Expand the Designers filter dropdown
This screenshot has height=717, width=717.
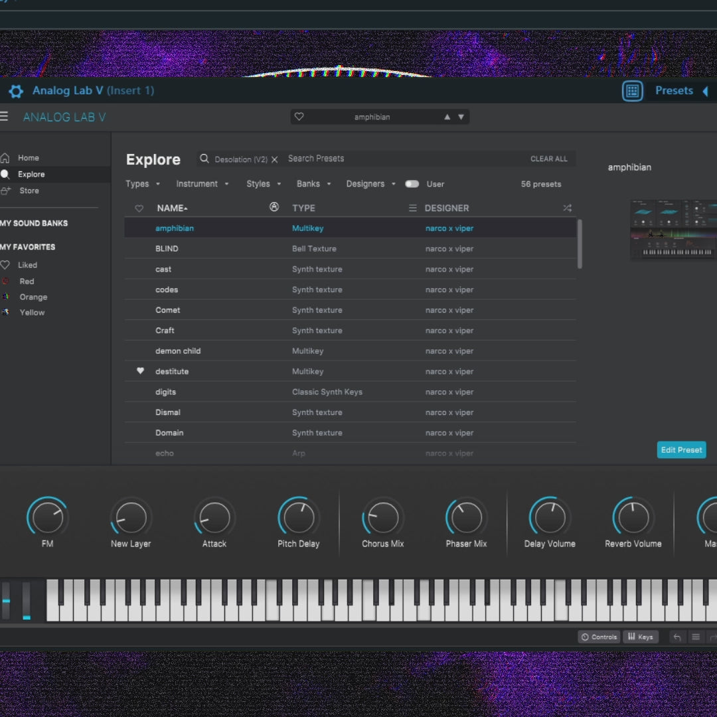pos(370,184)
